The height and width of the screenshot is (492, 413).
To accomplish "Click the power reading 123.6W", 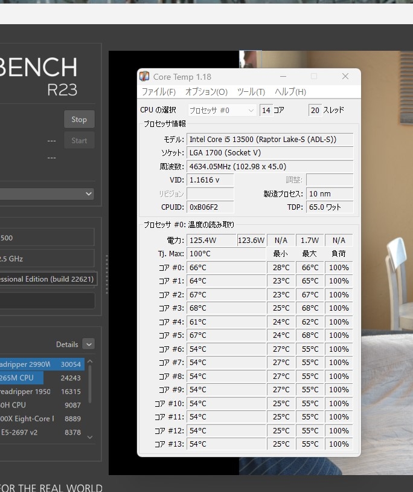I will [x=251, y=241].
